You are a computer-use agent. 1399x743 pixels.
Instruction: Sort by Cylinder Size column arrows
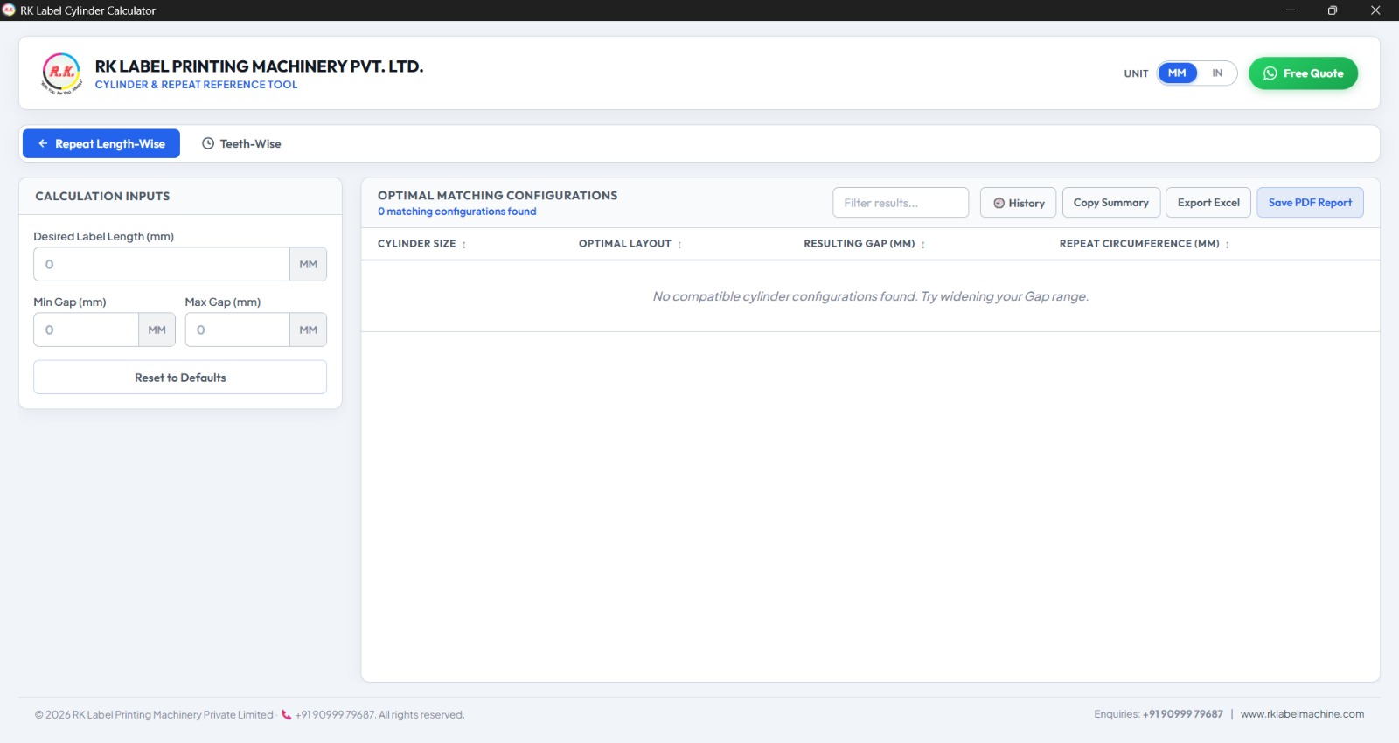pos(464,245)
